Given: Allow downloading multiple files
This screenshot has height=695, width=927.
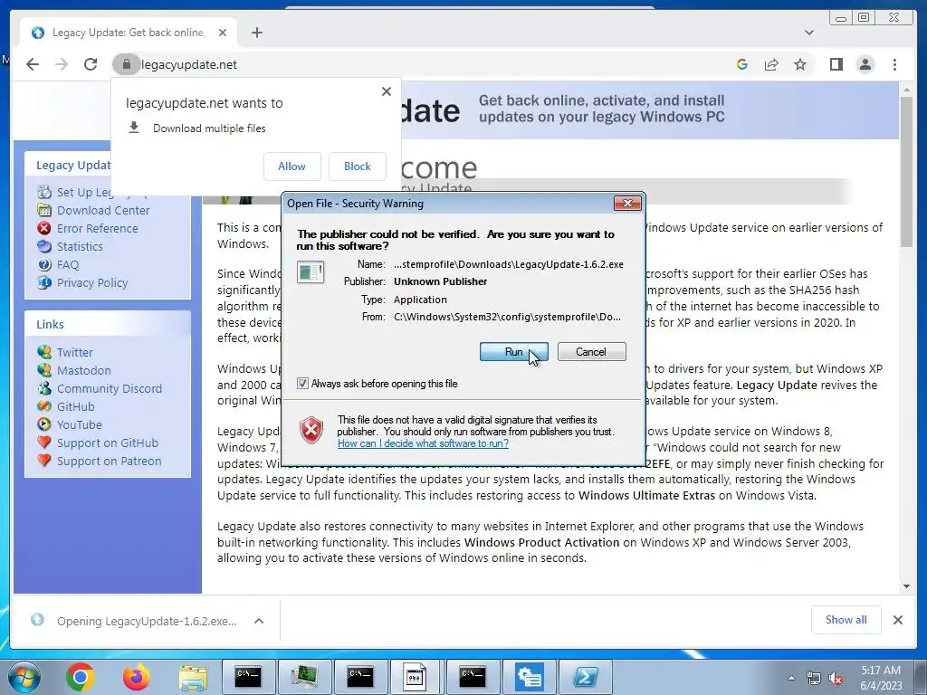Looking at the screenshot, I should pos(292,167).
